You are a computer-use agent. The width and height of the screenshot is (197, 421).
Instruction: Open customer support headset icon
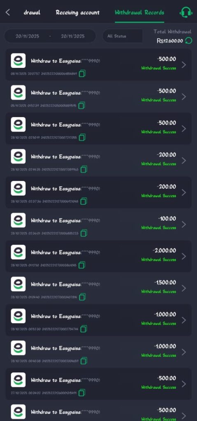tap(186, 12)
